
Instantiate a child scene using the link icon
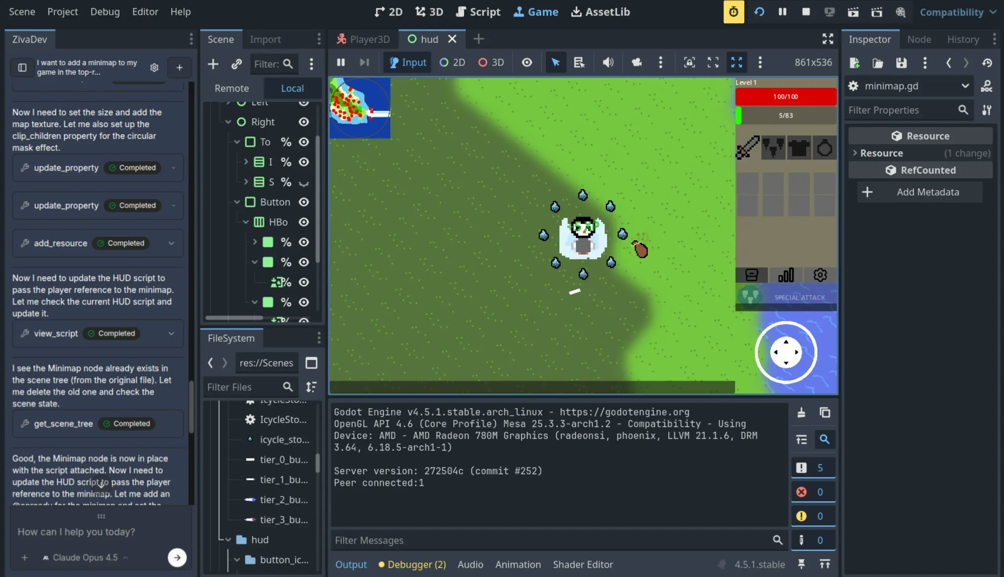coord(237,64)
